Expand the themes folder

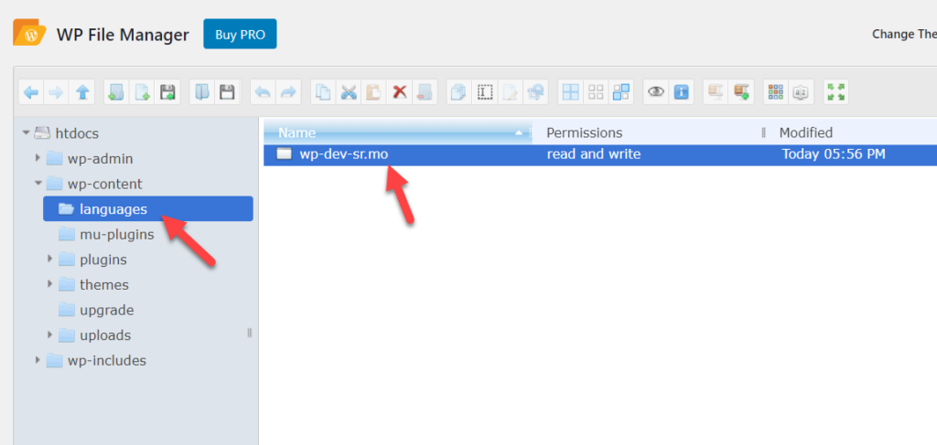[x=50, y=284]
